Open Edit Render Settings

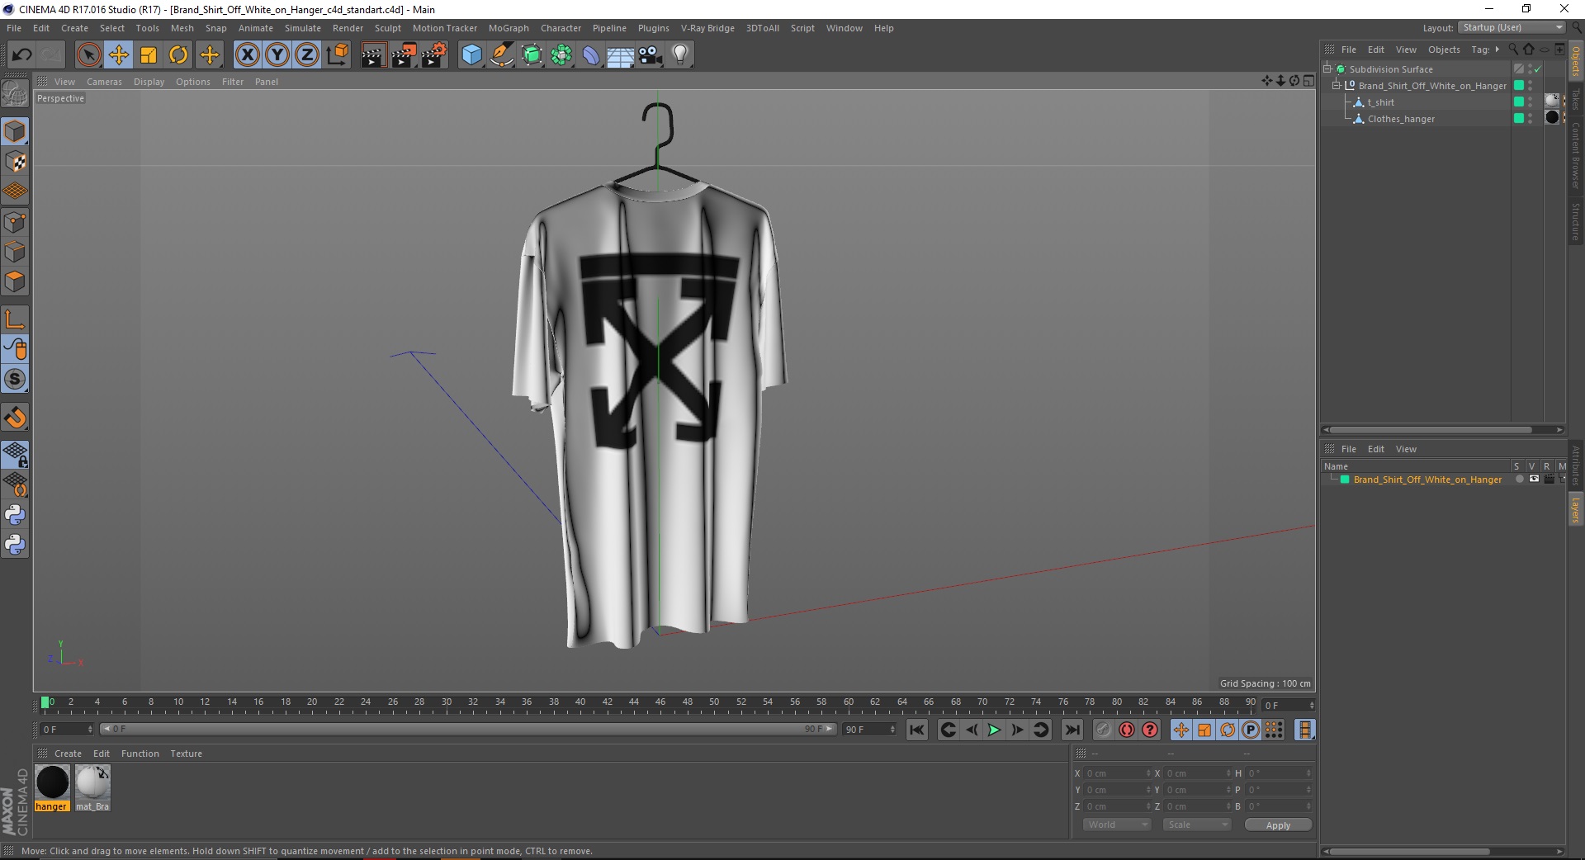[x=434, y=55]
